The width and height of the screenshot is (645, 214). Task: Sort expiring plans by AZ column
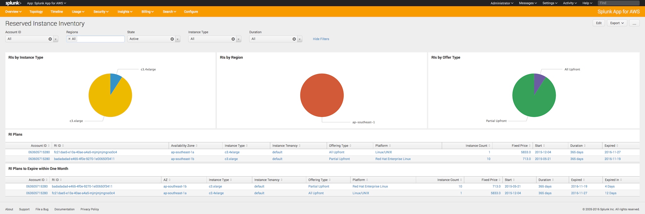click(167, 180)
